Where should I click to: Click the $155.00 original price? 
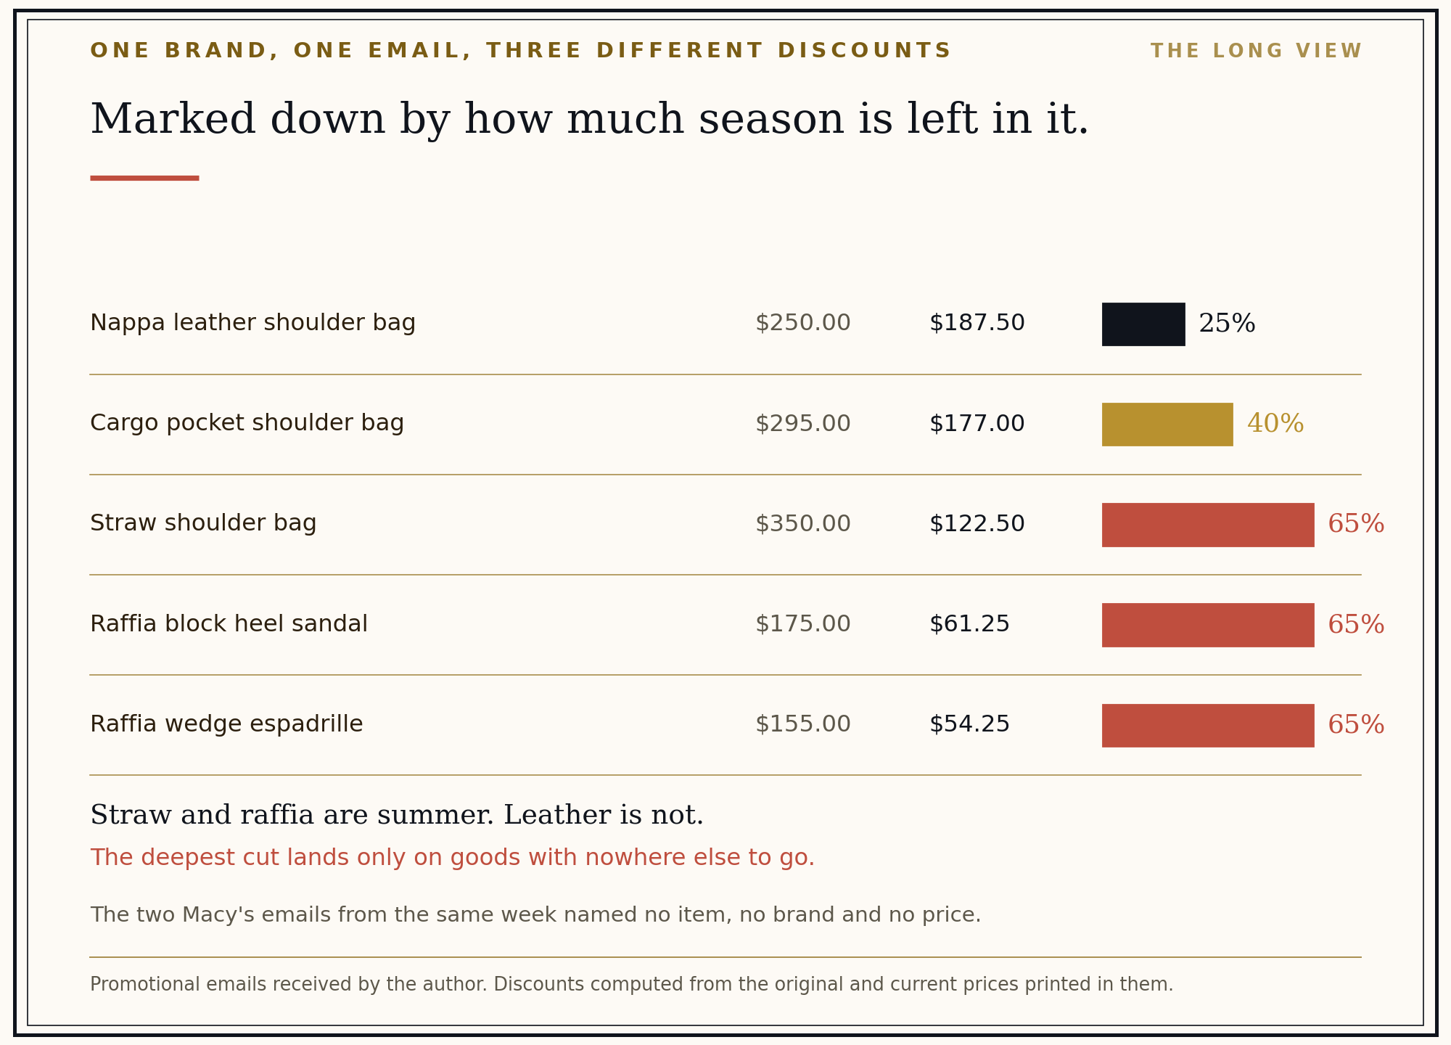tap(803, 724)
